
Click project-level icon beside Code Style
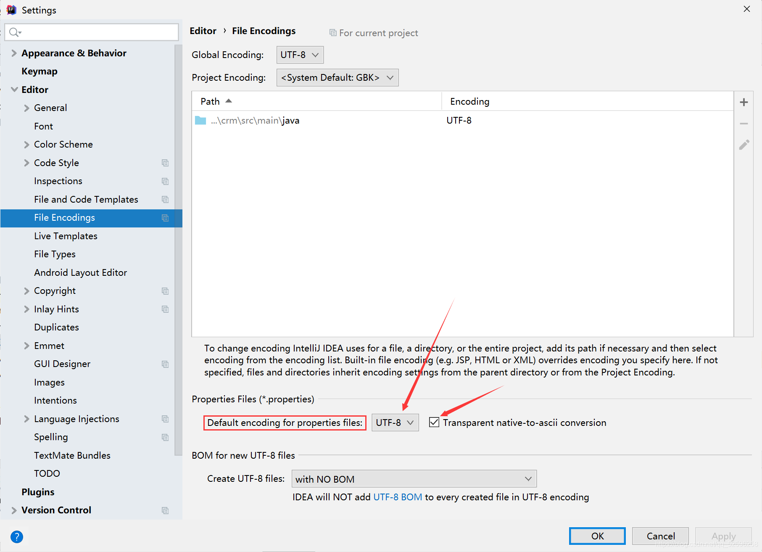click(165, 163)
